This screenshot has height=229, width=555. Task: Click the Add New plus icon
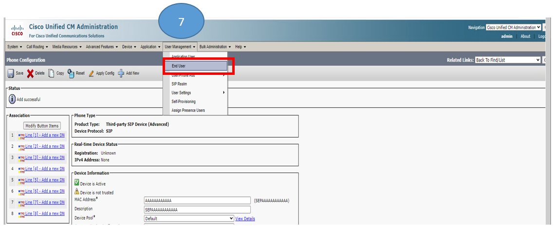pyautogui.click(x=121, y=73)
